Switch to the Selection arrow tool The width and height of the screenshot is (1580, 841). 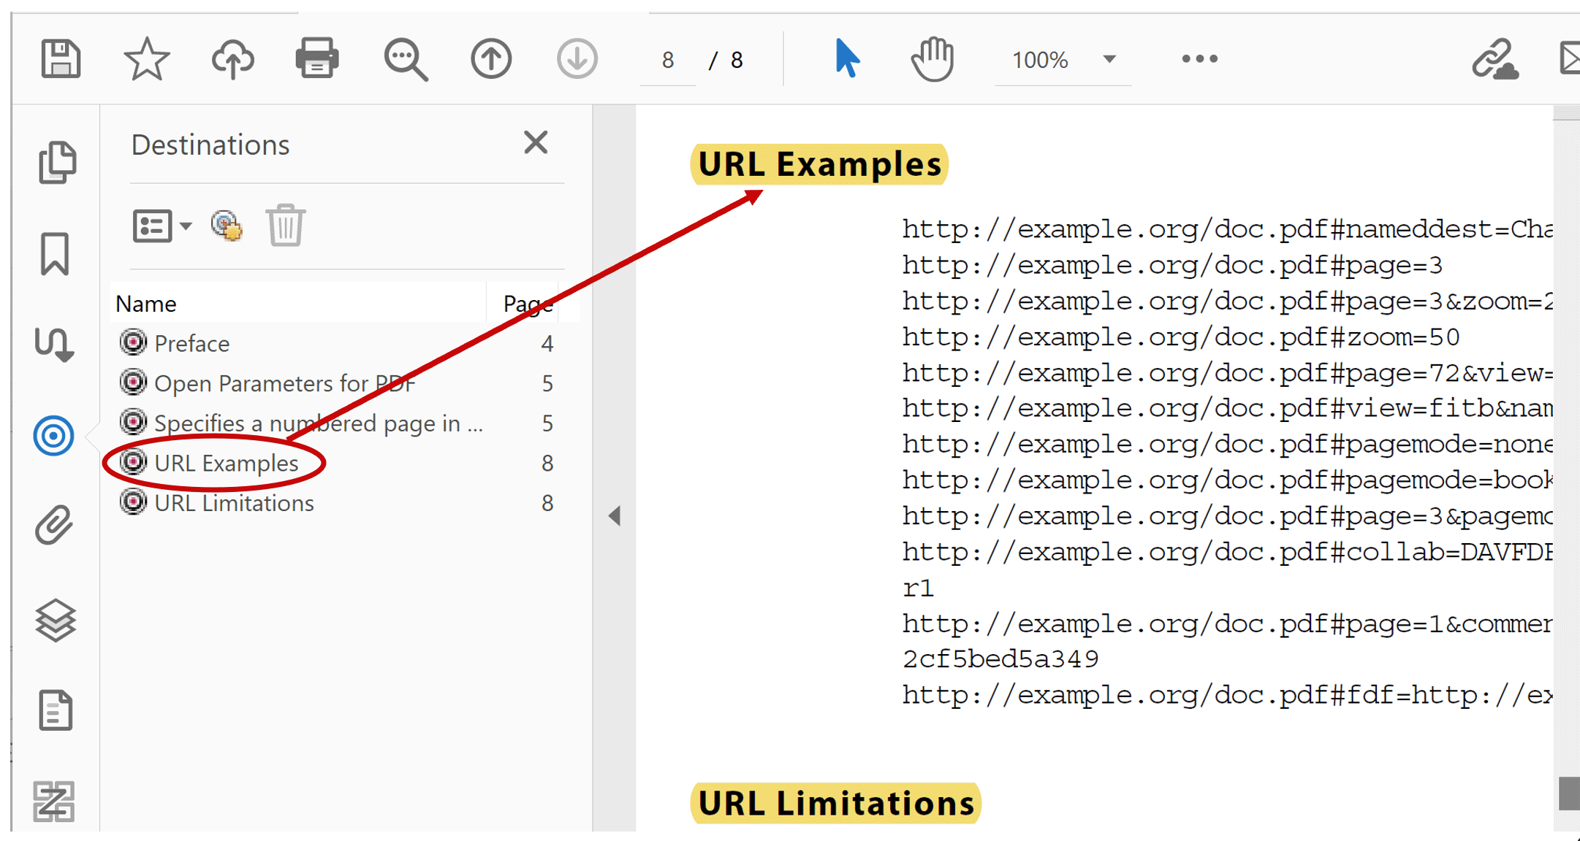[846, 58]
